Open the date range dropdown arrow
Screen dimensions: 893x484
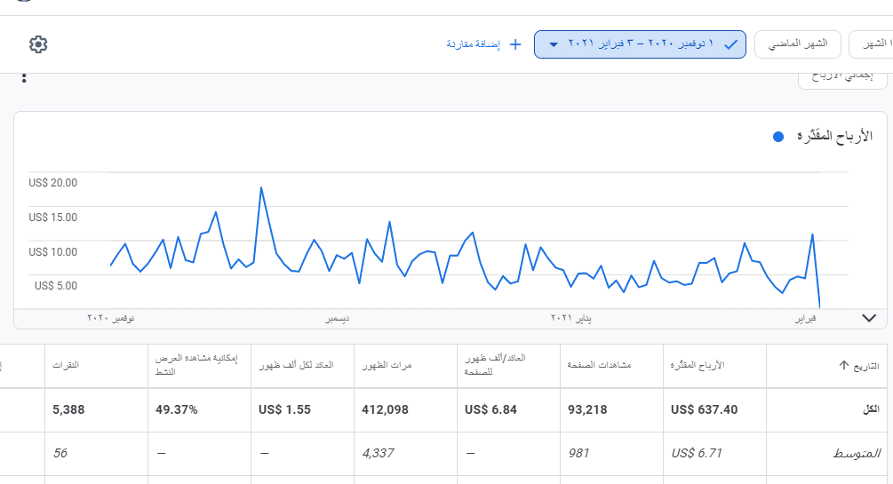(x=553, y=44)
